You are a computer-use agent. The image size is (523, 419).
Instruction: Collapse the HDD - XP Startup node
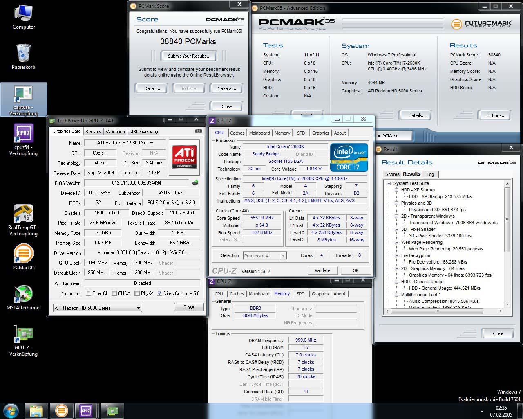[396, 190]
